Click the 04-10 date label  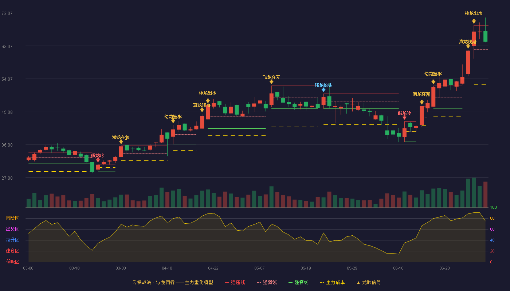[167, 268]
